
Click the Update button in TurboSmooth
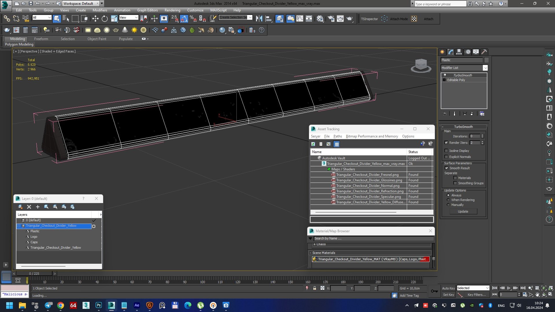[463, 211]
